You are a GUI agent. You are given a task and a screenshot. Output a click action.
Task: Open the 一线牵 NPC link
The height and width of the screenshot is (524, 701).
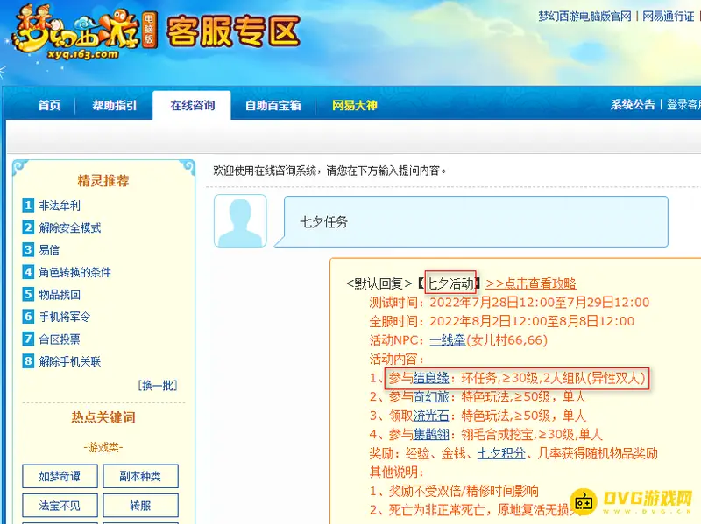pyautogui.click(x=448, y=340)
